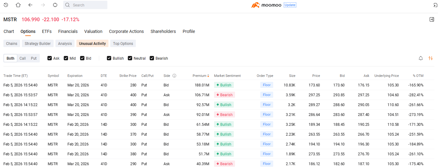The width and height of the screenshot is (438, 167).
Task: Click the 58.77M premium value
Action: 203,134
